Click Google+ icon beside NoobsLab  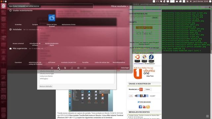pyautogui.click(x=141, y=89)
